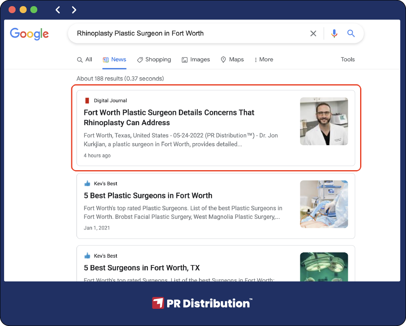The height and width of the screenshot is (326, 406).
Task: Select the News tab
Action: coord(114,60)
